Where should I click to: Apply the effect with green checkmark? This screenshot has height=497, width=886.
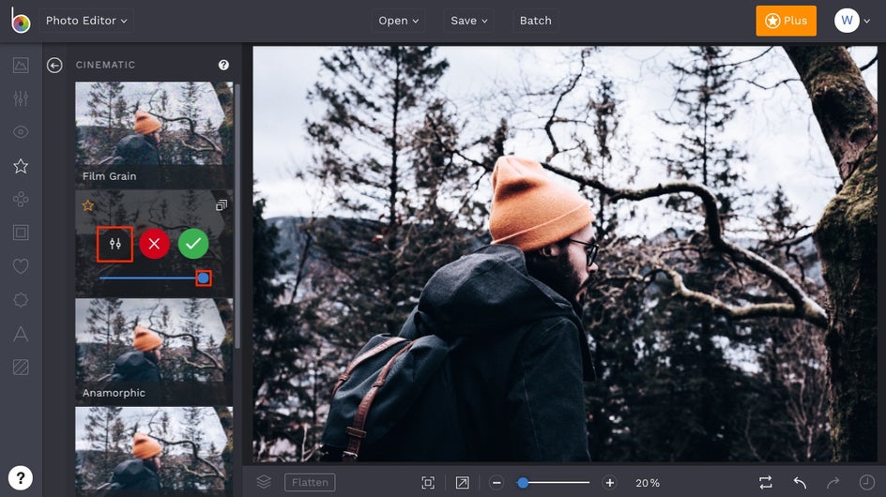193,244
